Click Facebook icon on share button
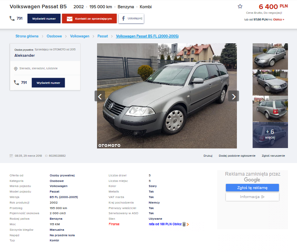 click(123, 19)
